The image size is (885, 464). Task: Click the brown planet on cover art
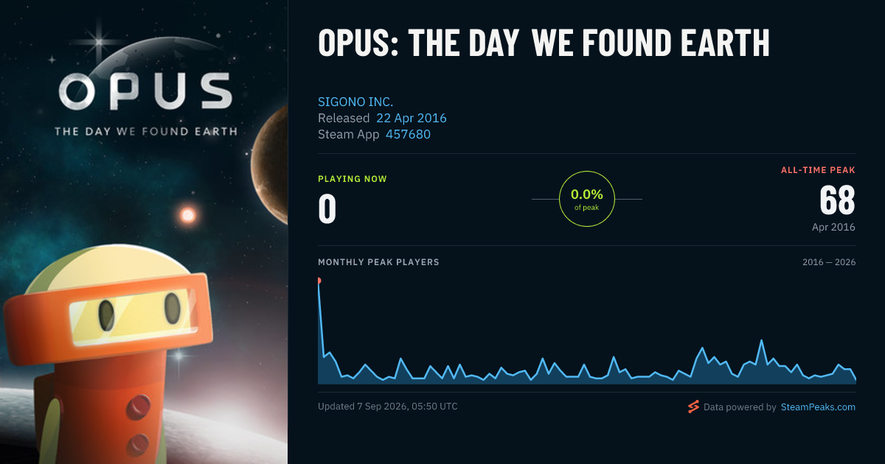point(270,164)
